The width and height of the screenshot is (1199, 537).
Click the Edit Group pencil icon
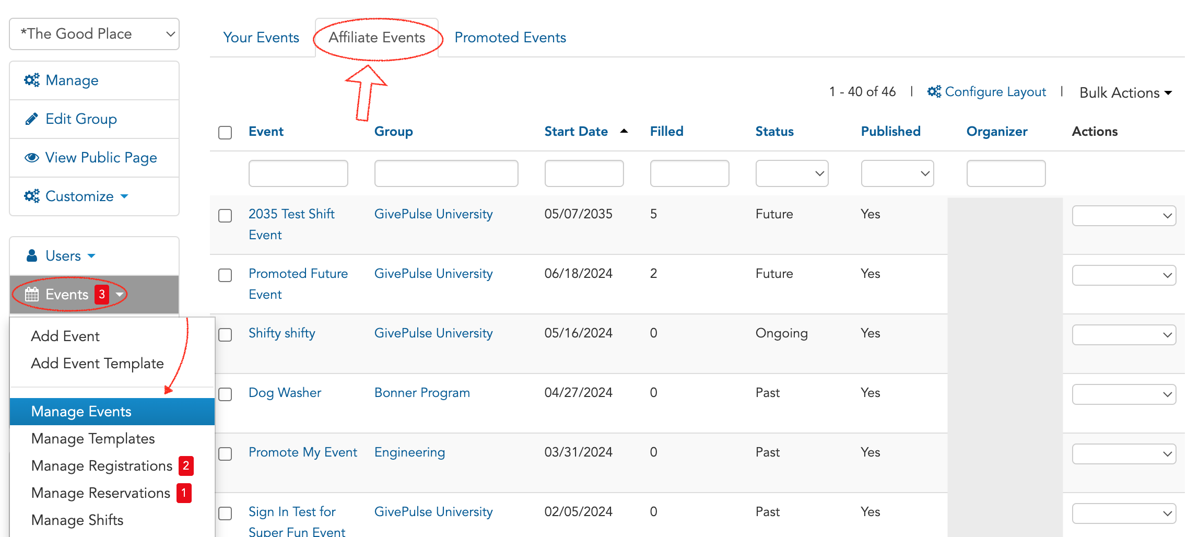click(31, 119)
